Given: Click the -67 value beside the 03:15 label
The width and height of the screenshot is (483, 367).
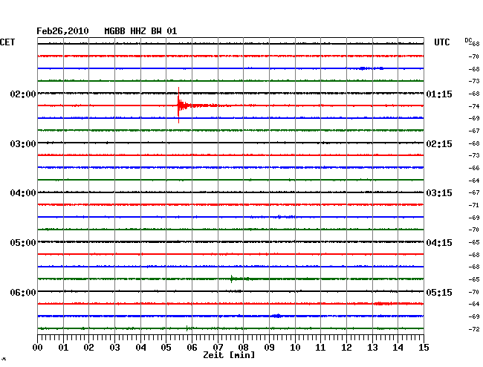Looking at the screenshot, I should coord(474,192).
